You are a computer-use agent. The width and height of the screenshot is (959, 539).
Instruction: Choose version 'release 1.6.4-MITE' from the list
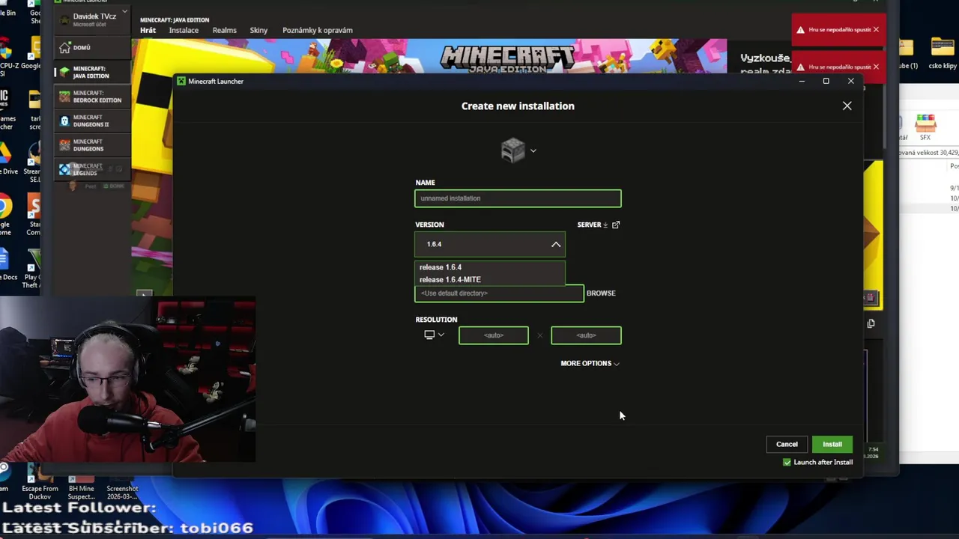click(490, 279)
